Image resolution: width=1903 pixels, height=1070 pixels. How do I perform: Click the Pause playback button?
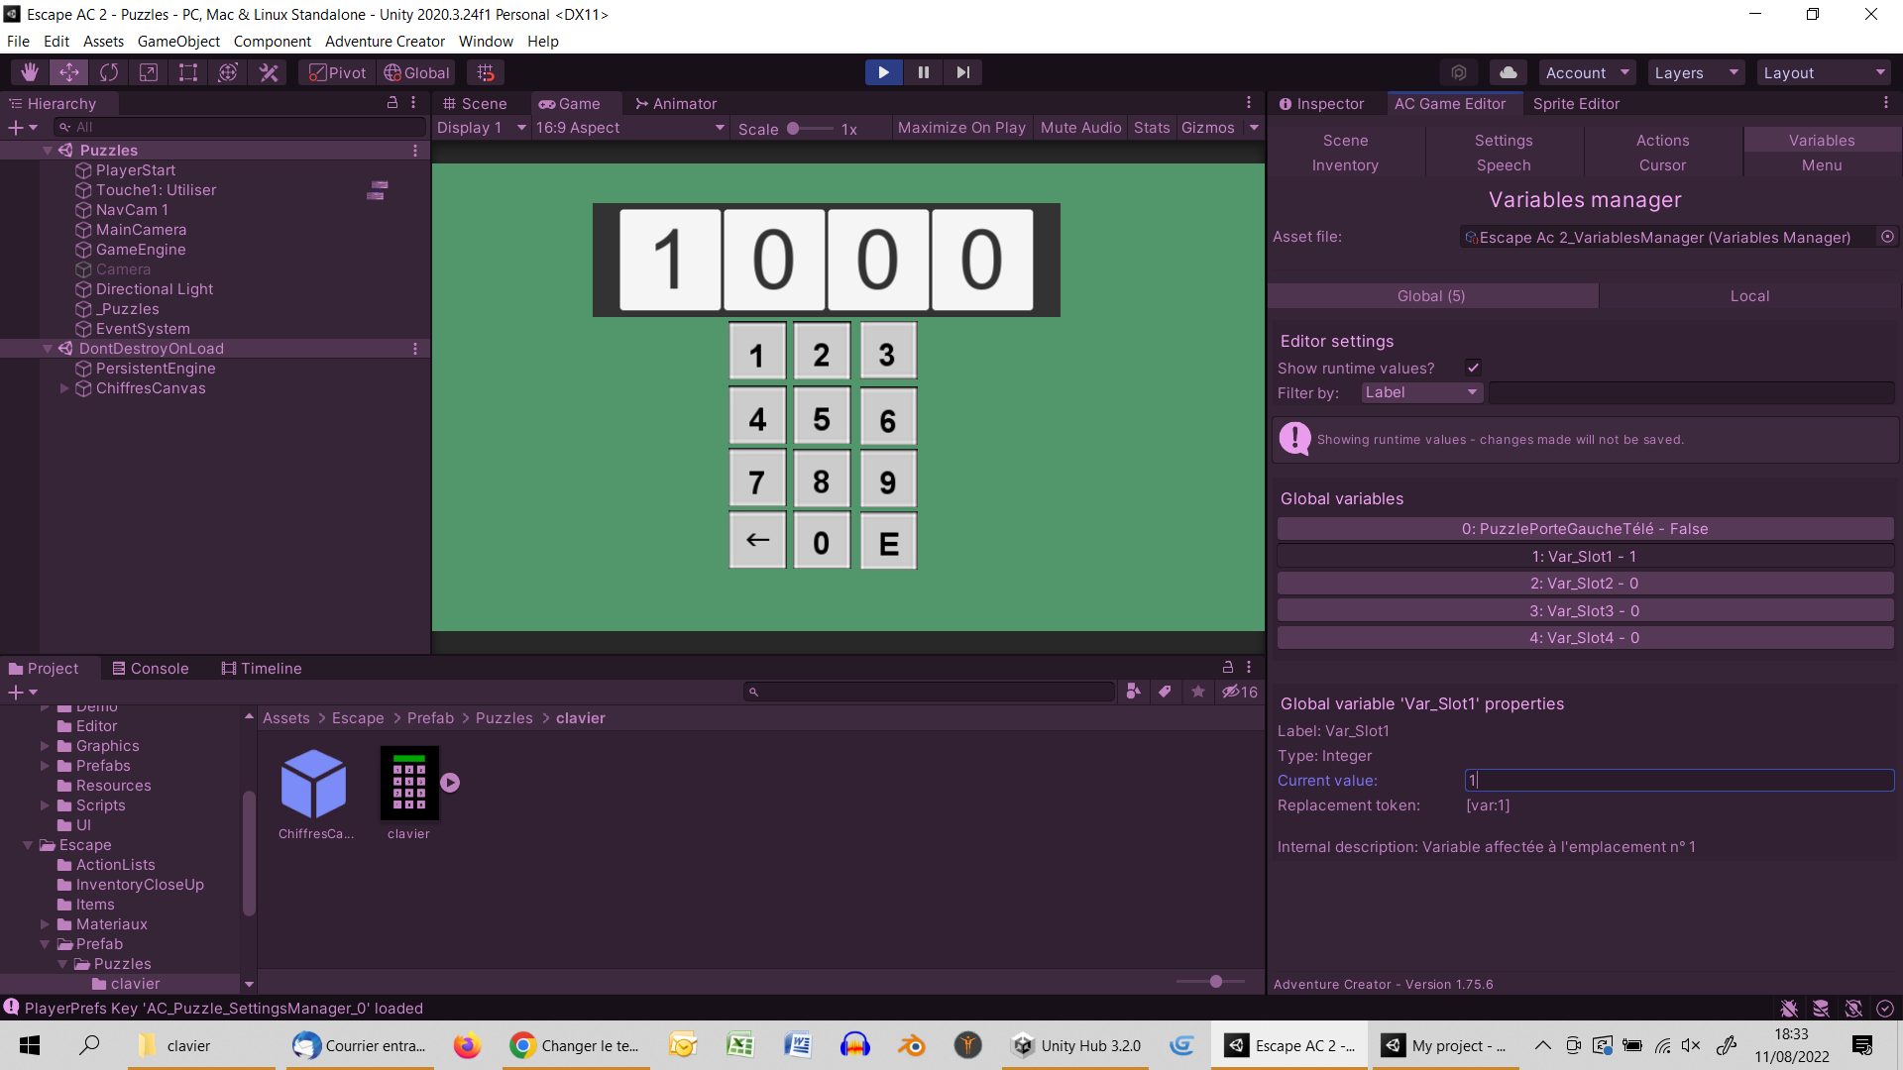[x=923, y=72]
